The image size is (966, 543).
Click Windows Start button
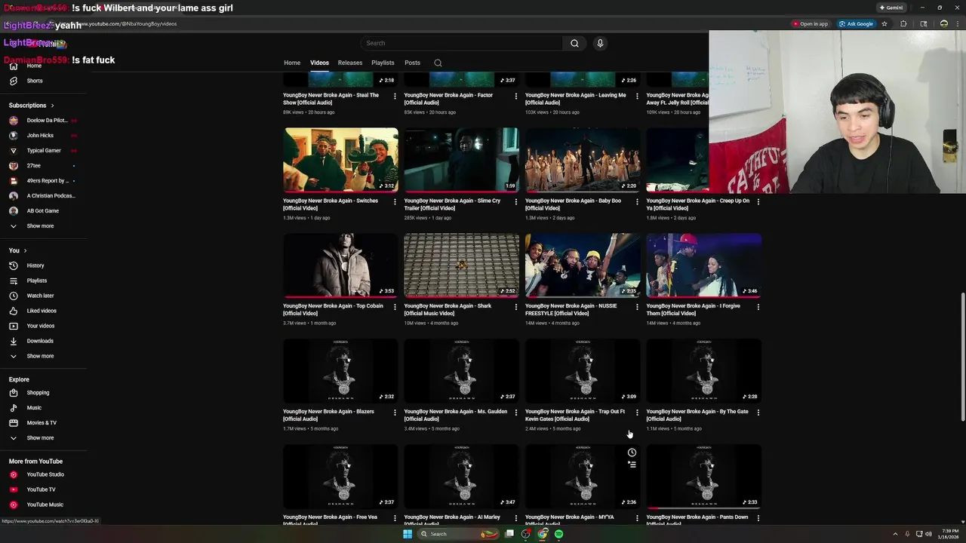click(x=408, y=534)
